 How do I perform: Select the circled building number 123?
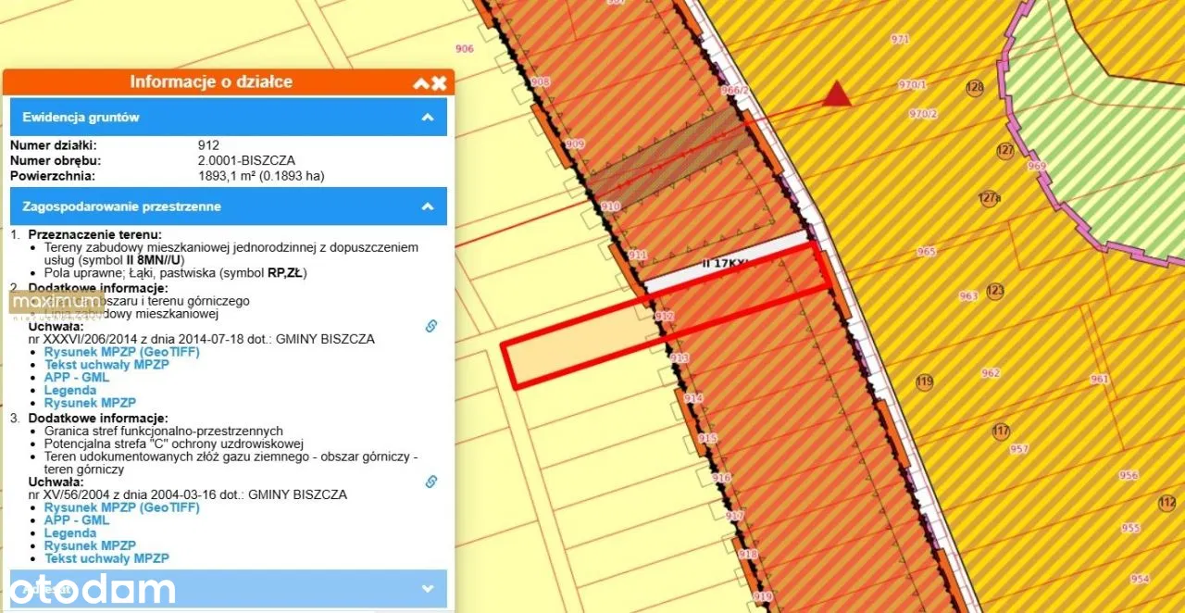[x=995, y=292]
